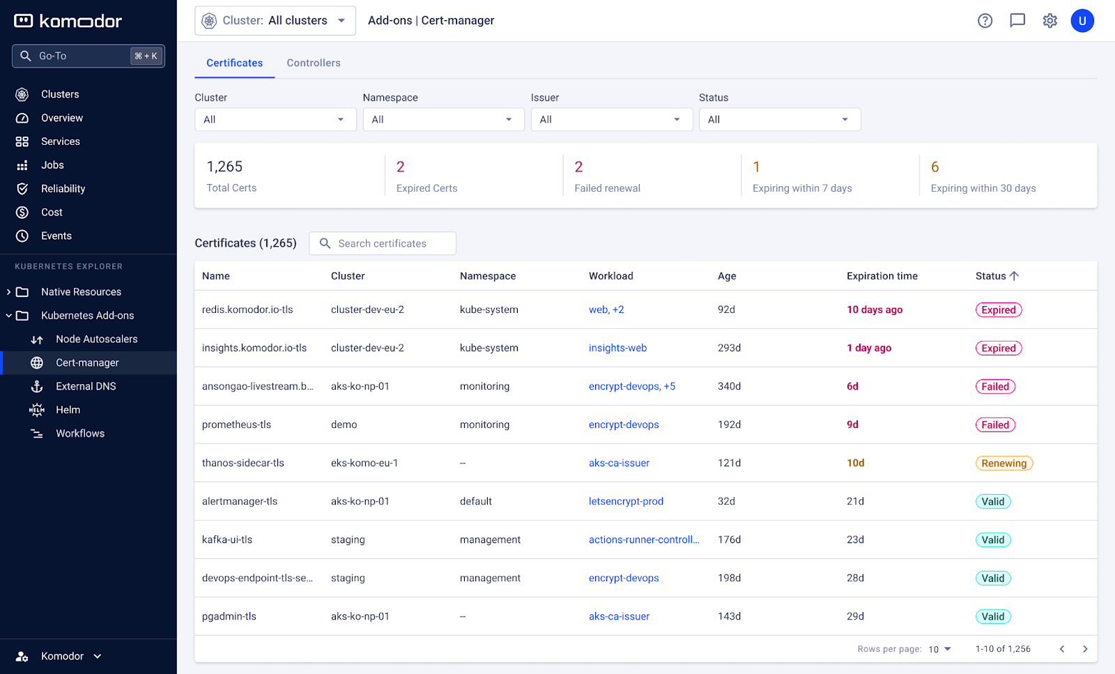Click the Node Autoscalers arrows icon

click(37, 339)
